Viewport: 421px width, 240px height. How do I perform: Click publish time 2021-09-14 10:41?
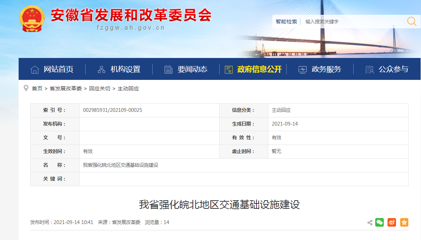61,222
